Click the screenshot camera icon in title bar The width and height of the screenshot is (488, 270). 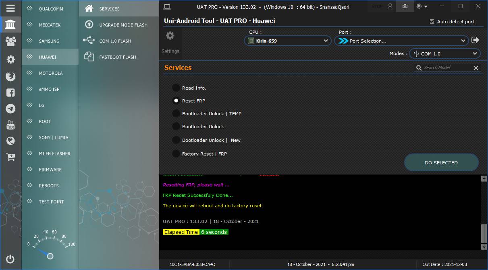tap(405, 6)
